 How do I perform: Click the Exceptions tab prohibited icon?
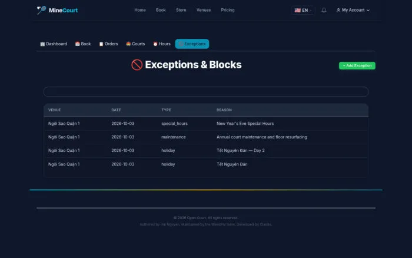[x=181, y=44]
